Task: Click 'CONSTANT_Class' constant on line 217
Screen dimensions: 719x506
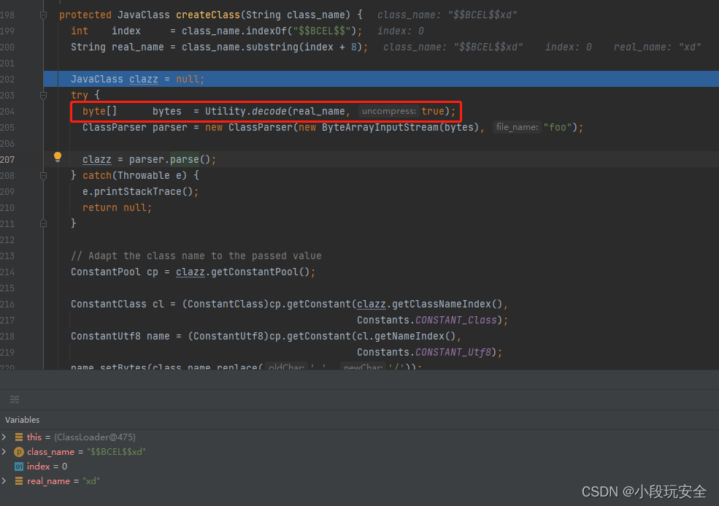Action: pyautogui.click(x=455, y=320)
